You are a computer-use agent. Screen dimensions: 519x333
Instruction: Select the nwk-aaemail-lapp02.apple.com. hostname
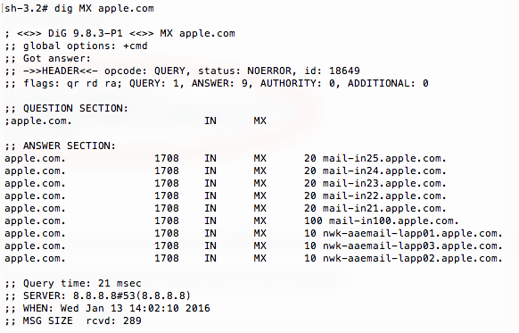(412, 258)
